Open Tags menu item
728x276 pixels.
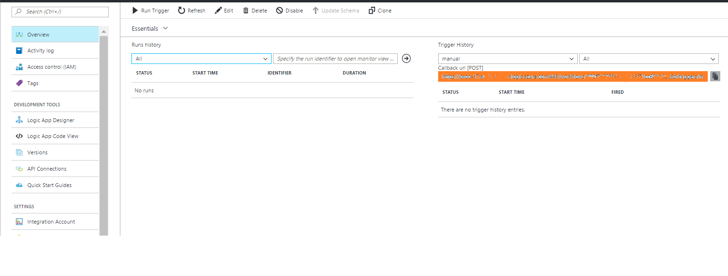point(55,83)
